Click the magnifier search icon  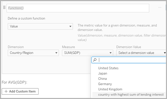(x=95, y=60)
